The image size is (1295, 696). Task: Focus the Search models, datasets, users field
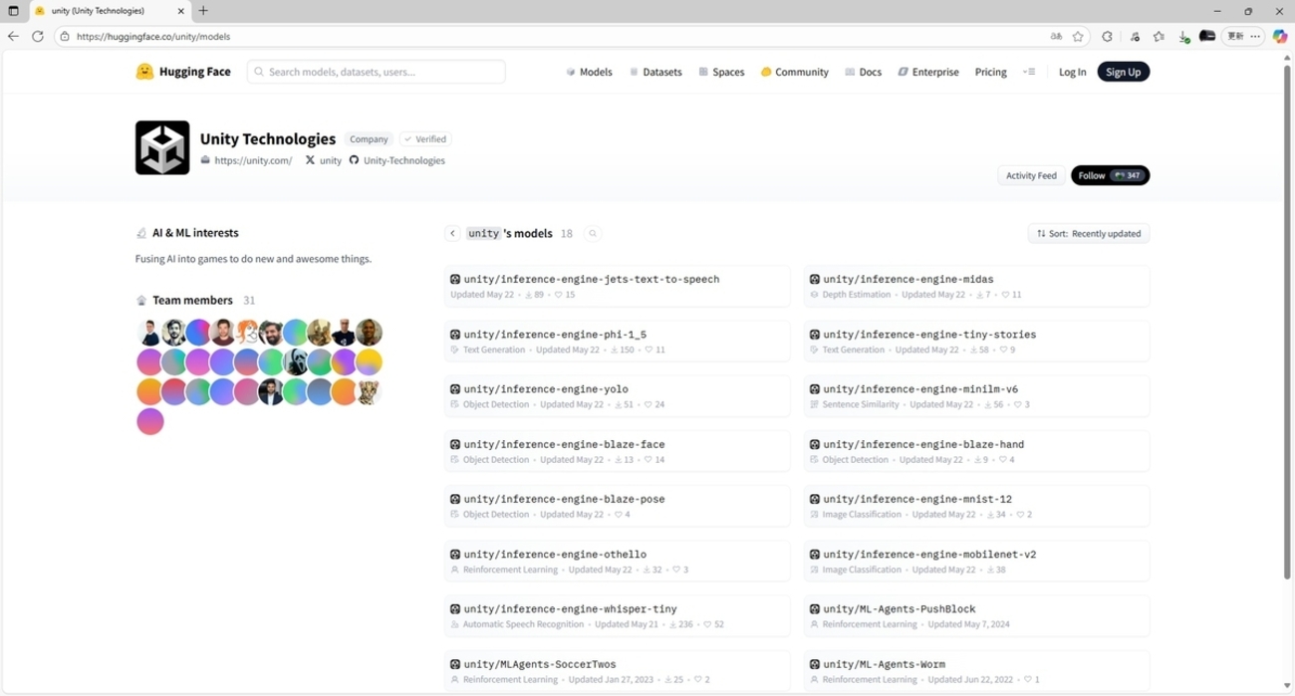click(376, 72)
